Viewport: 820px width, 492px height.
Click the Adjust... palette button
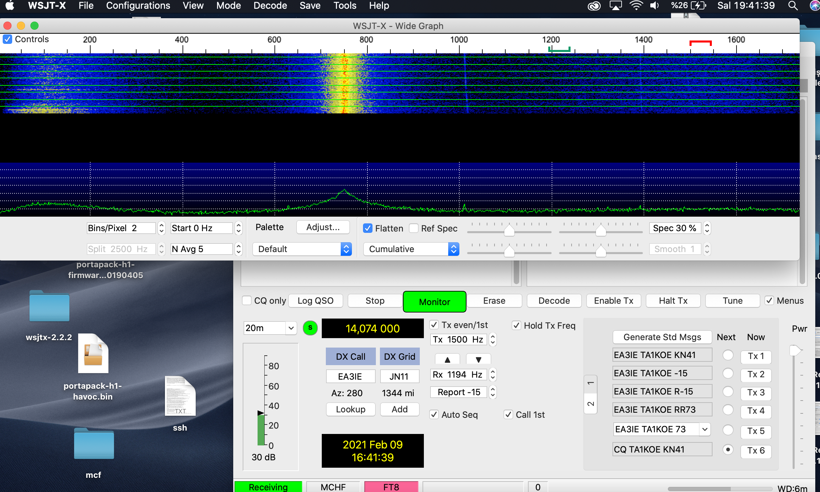pyautogui.click(x=323, y=227)
